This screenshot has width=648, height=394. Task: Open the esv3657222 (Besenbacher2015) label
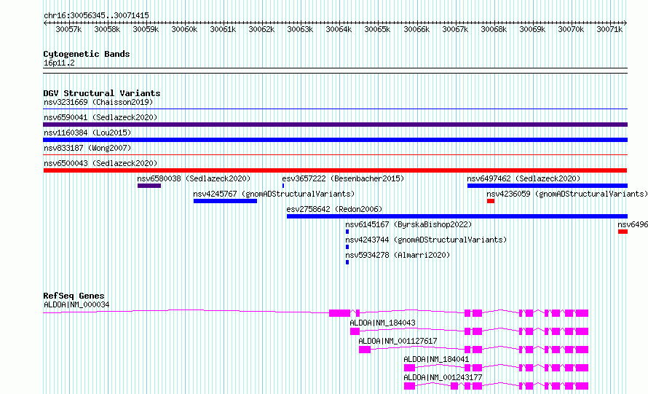click(343, 178)
